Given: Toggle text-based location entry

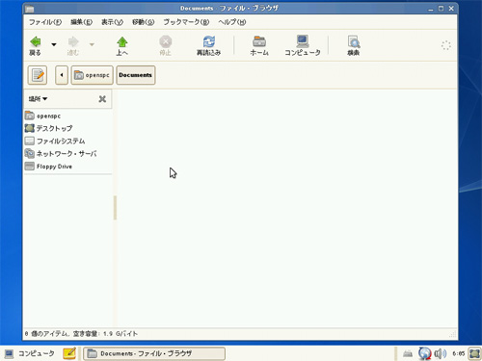Looking at the screenshot, I should pyautogui.click(x=38, y=75).
